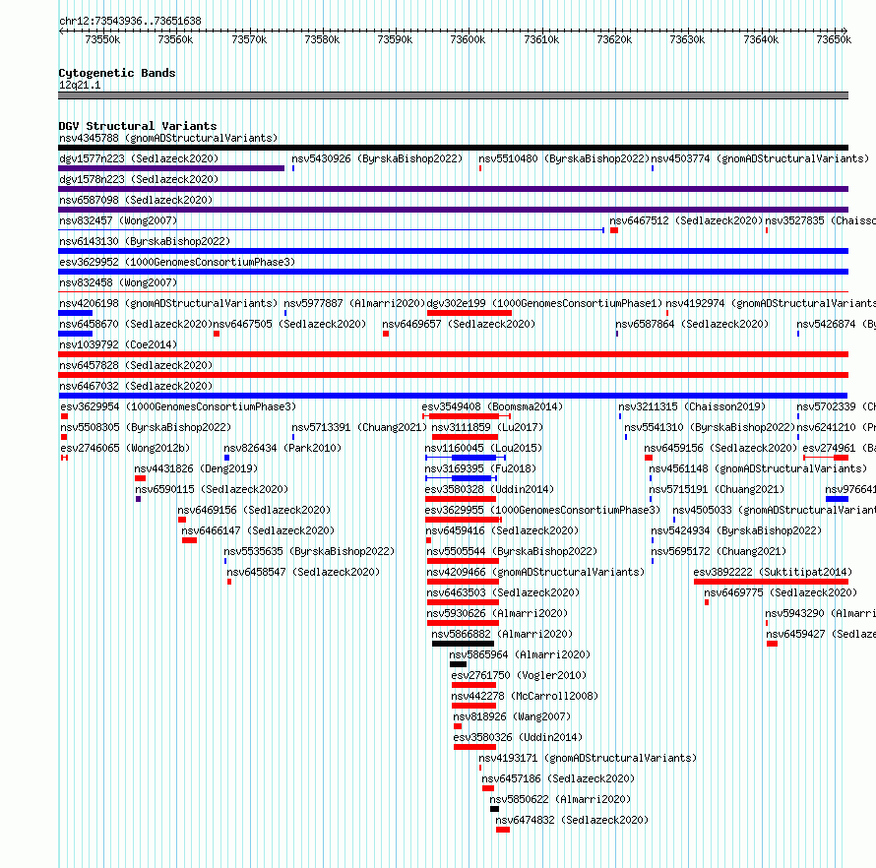
Task: Click the nsv818926 (Wang2007) label
Action: [512, 716]
